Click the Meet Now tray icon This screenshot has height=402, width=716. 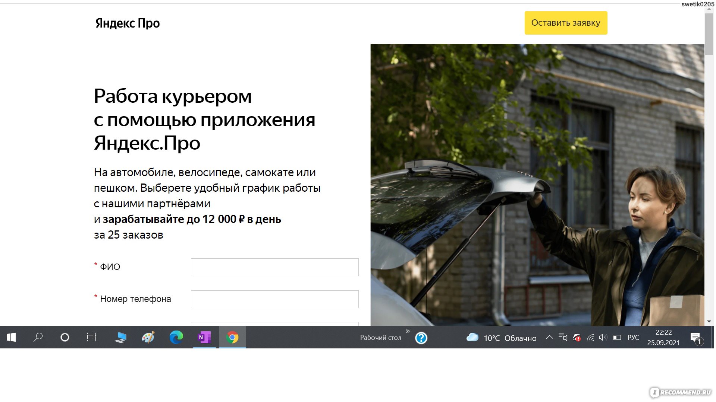click(x=563, y=338)
